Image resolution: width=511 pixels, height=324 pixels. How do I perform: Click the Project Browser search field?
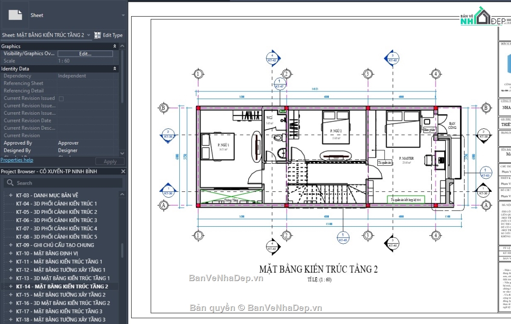click(x=63, y=183)
